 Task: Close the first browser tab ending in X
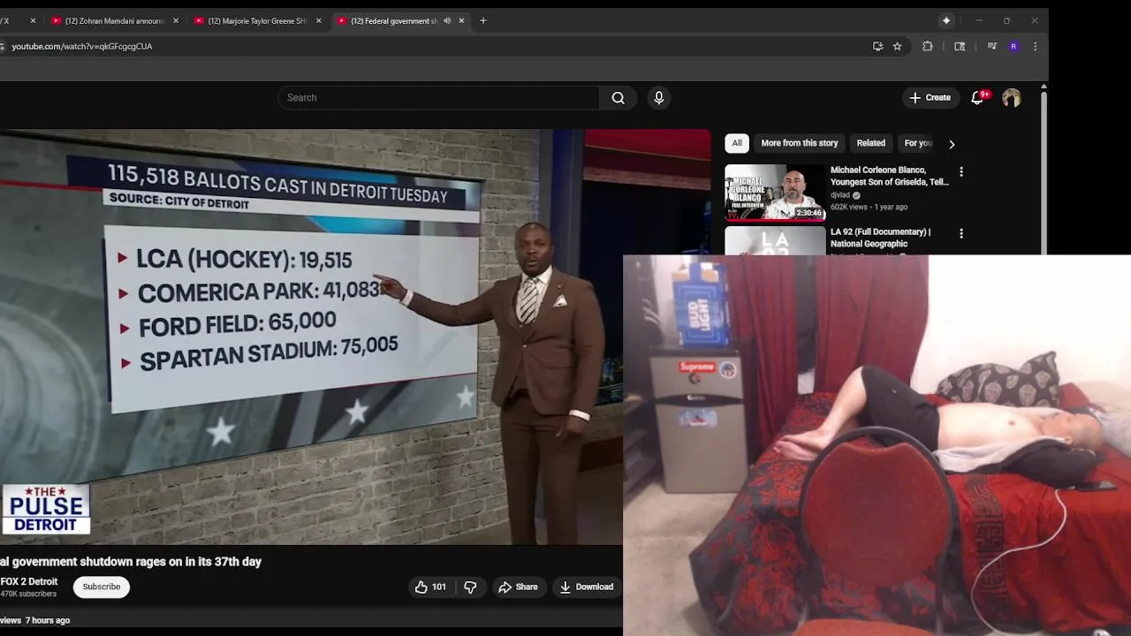point(33,20)
